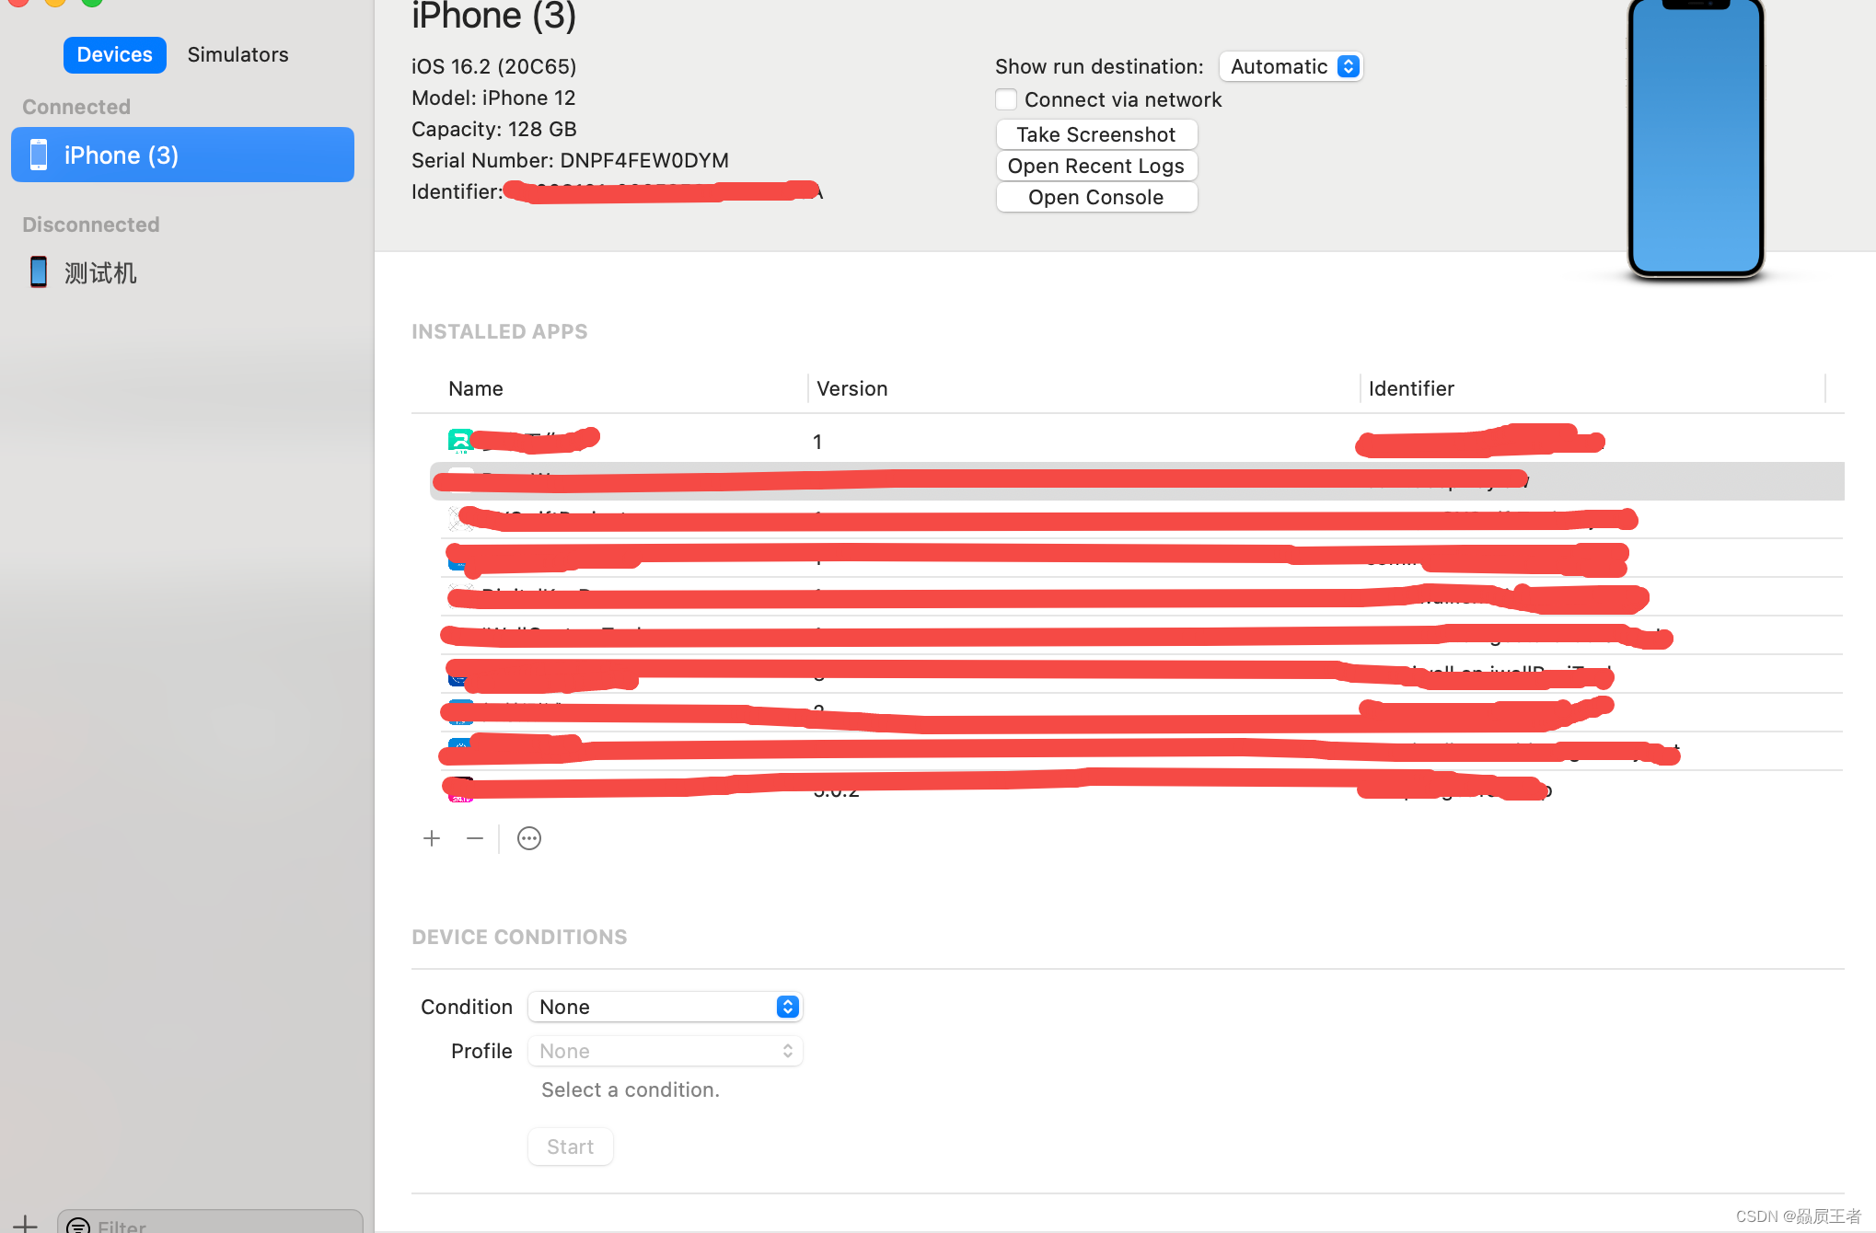Open Show run destination Automatic dropdown
The height and width of the screenshot is (1233, 1876).
coord(1291,66)
